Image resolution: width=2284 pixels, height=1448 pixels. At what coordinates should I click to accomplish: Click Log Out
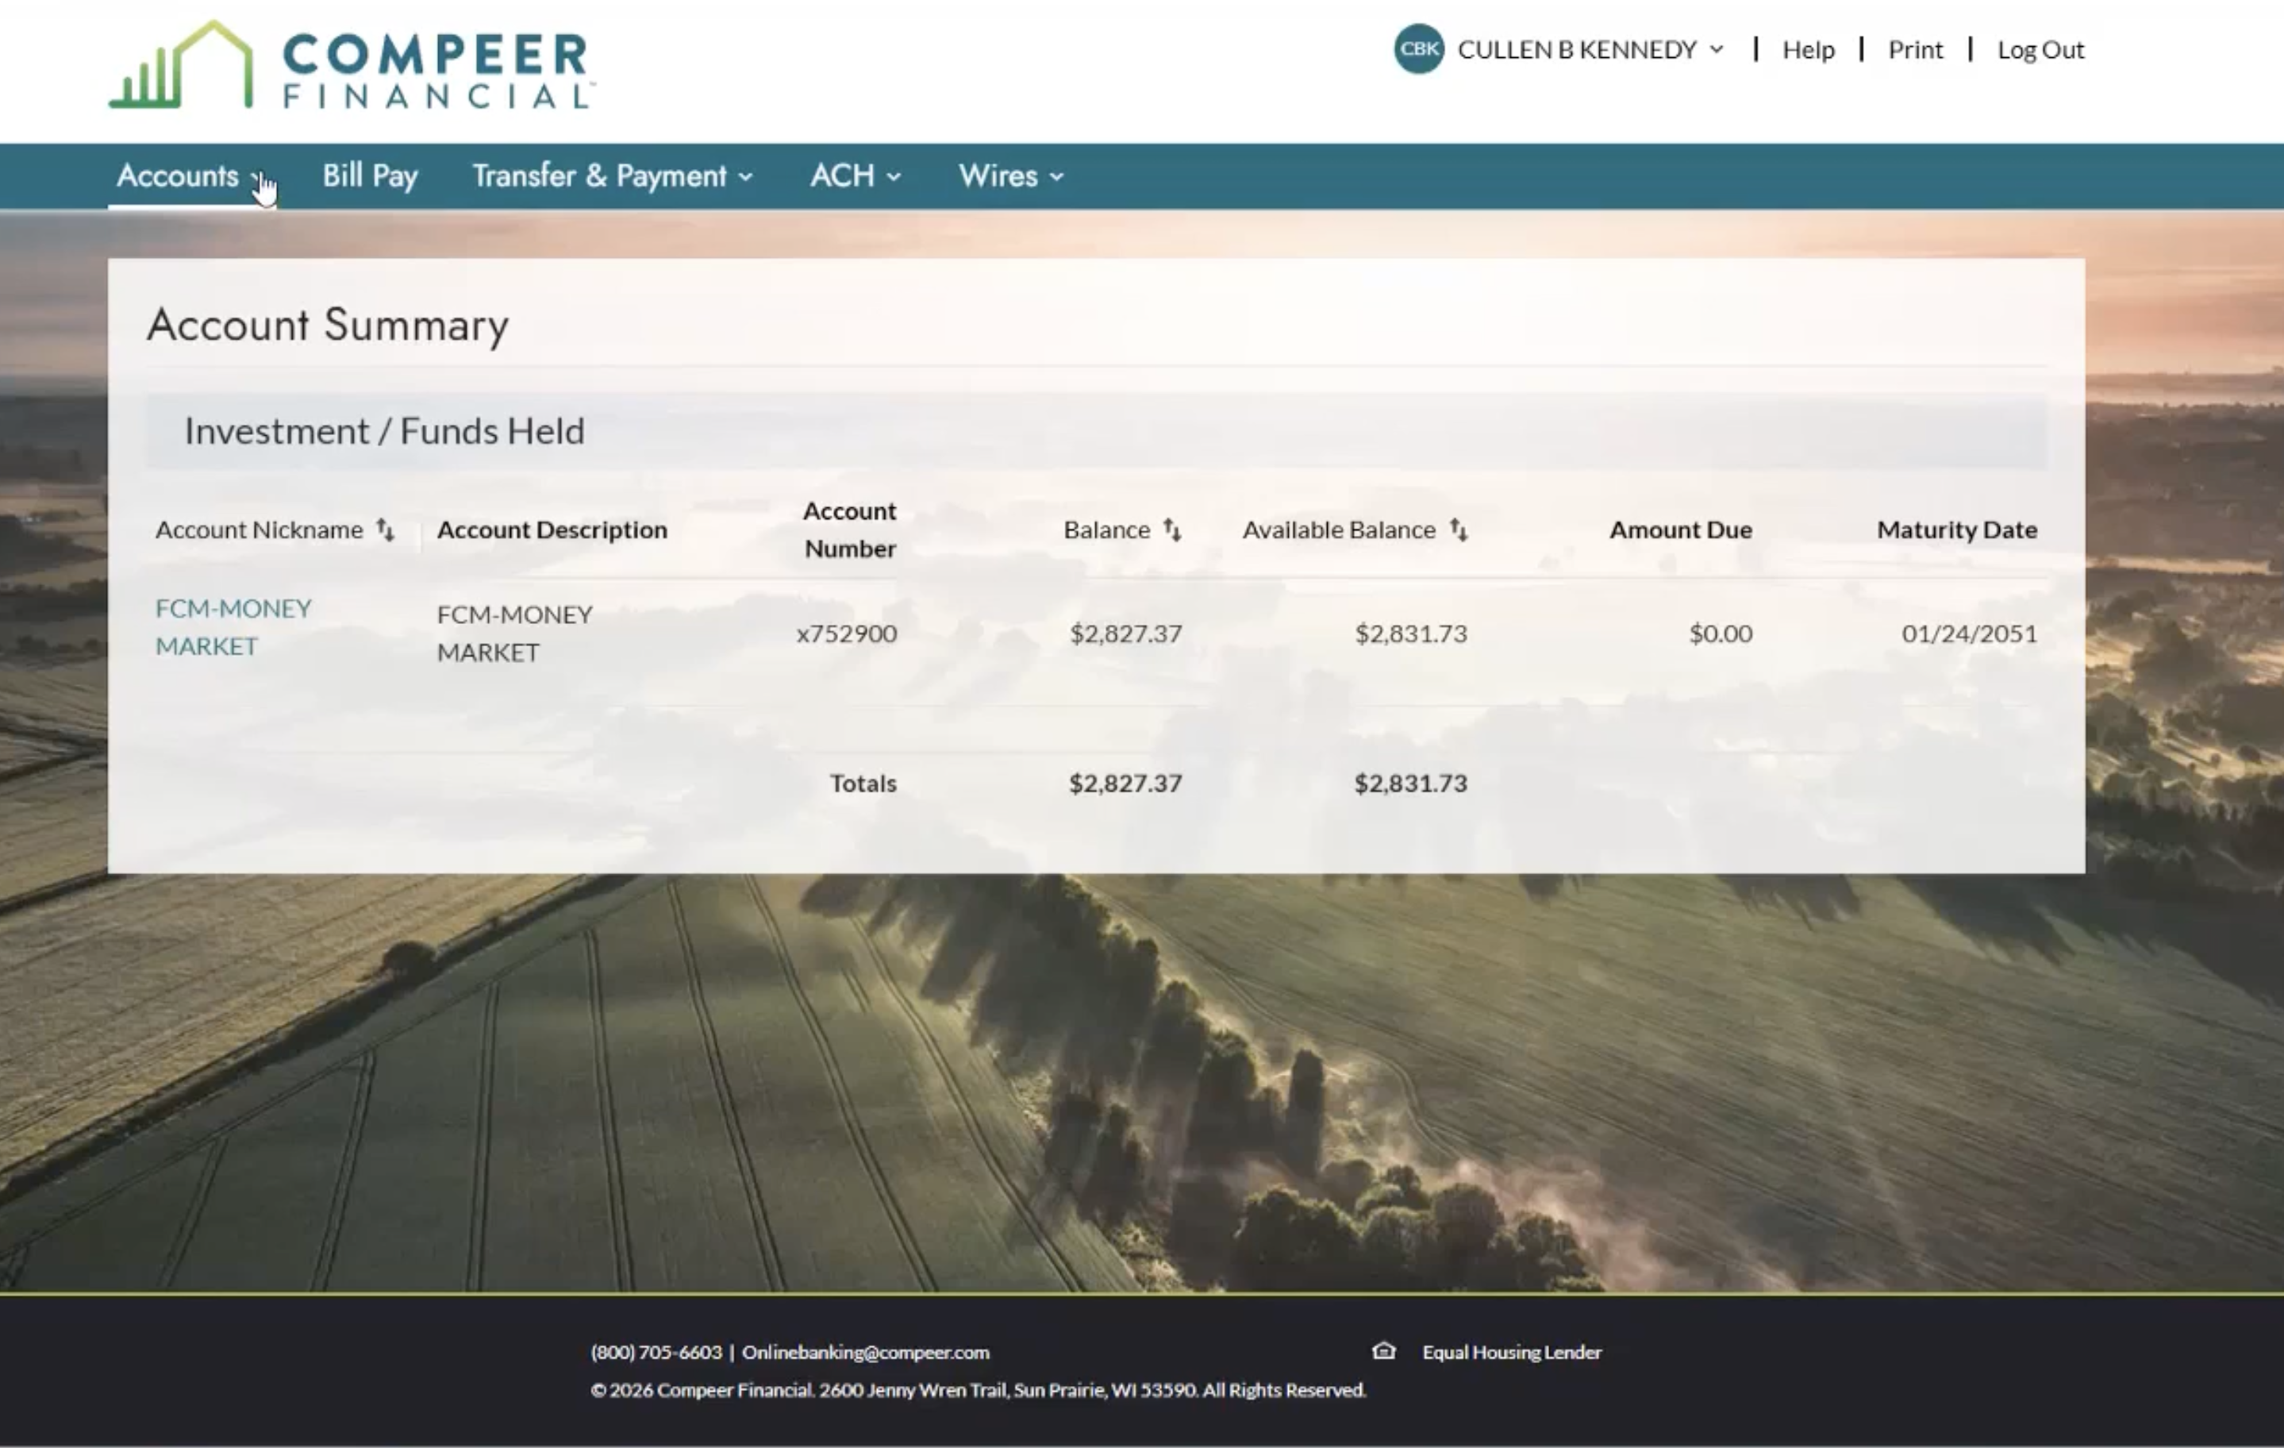pyautogui.click(x=2040, y=49)
